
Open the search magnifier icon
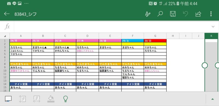pos(160,14)
